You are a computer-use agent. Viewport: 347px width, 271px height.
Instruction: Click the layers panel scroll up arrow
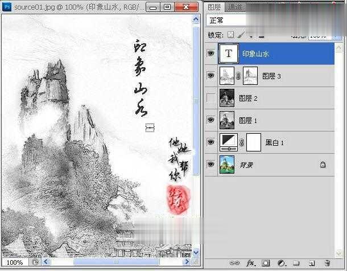[338, 48]
